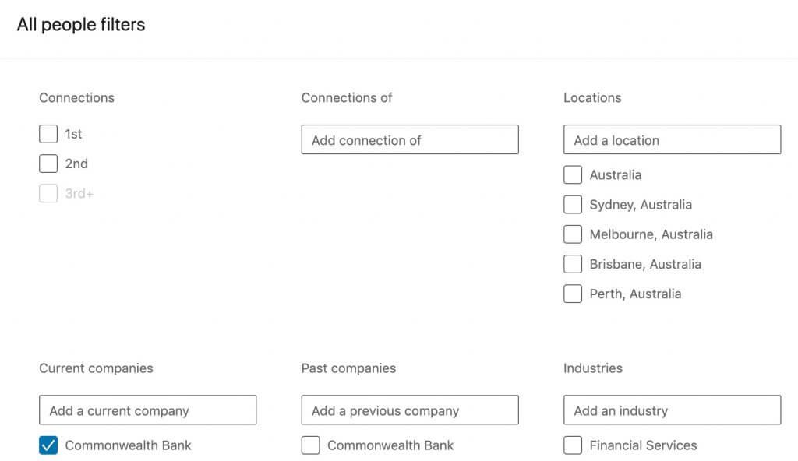
Task: Enable the Australia location filter
Action: coord(573,174)
